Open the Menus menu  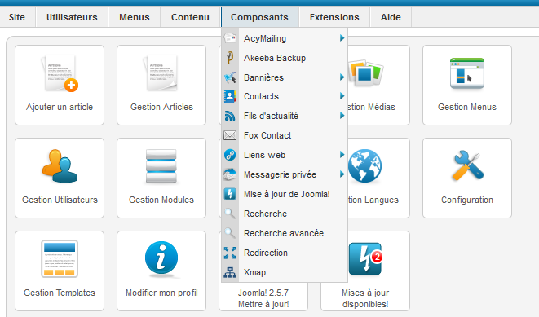coord(135,17)
